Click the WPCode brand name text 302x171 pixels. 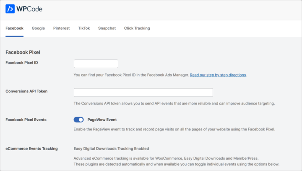(30, 9)
